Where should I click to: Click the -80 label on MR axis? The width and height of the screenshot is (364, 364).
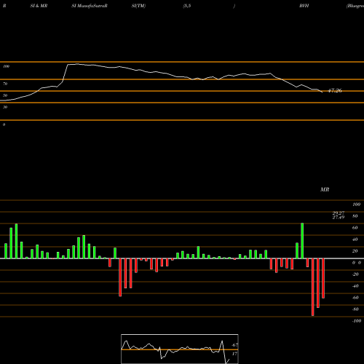(355, 309)
